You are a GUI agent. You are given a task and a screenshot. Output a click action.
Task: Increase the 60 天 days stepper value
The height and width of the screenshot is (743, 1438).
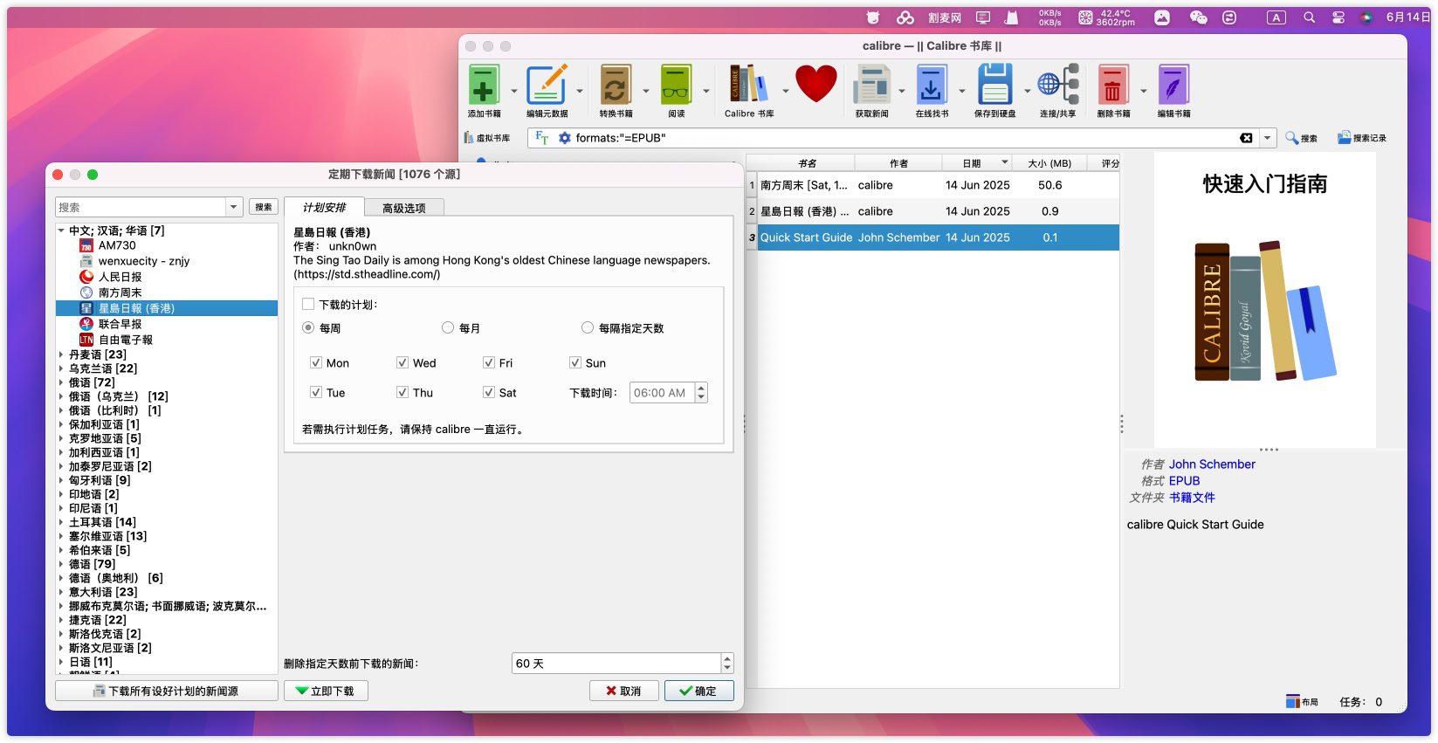(727, 658)
